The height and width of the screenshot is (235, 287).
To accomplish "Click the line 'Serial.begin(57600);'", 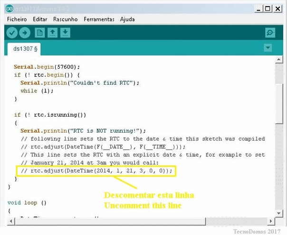I will pos(47,67).
